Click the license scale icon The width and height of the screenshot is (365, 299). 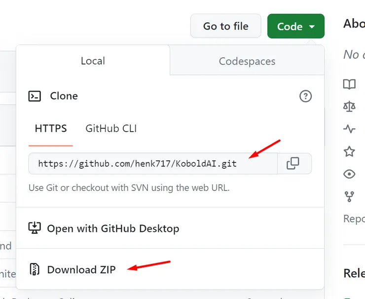click(349, 107)
